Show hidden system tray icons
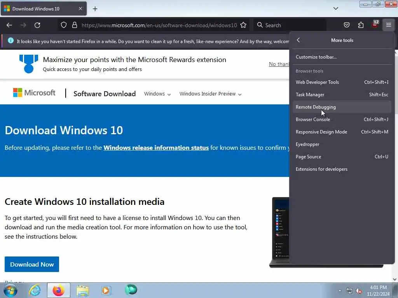398x298 pixels. point(340,291)
